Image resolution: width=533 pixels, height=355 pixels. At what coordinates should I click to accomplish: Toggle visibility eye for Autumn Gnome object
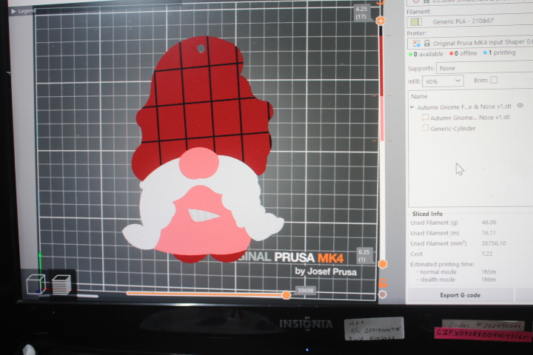coord(520,106)
